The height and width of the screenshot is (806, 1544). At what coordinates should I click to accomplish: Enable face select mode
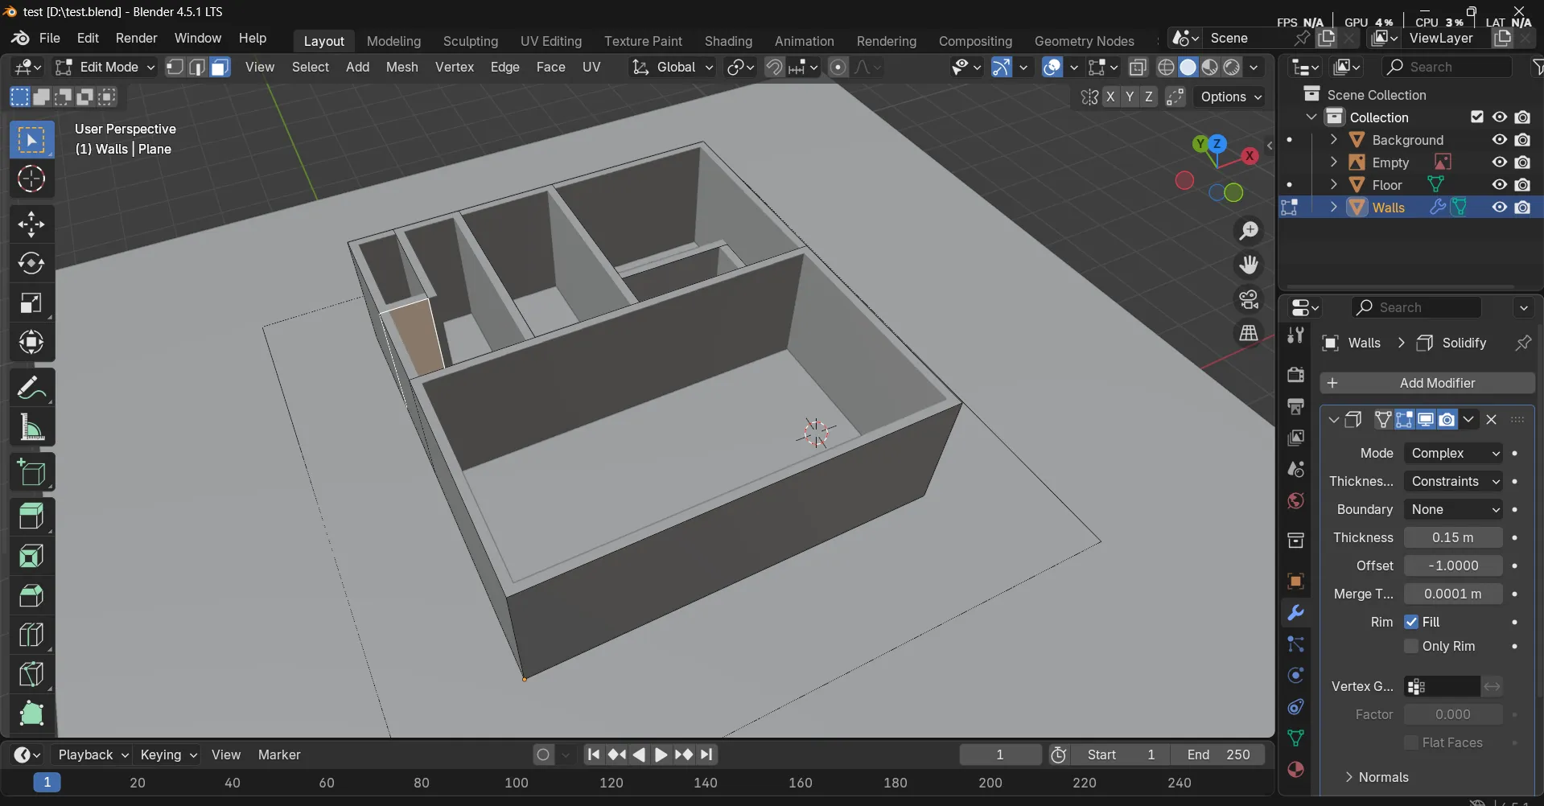coord(220,68)
